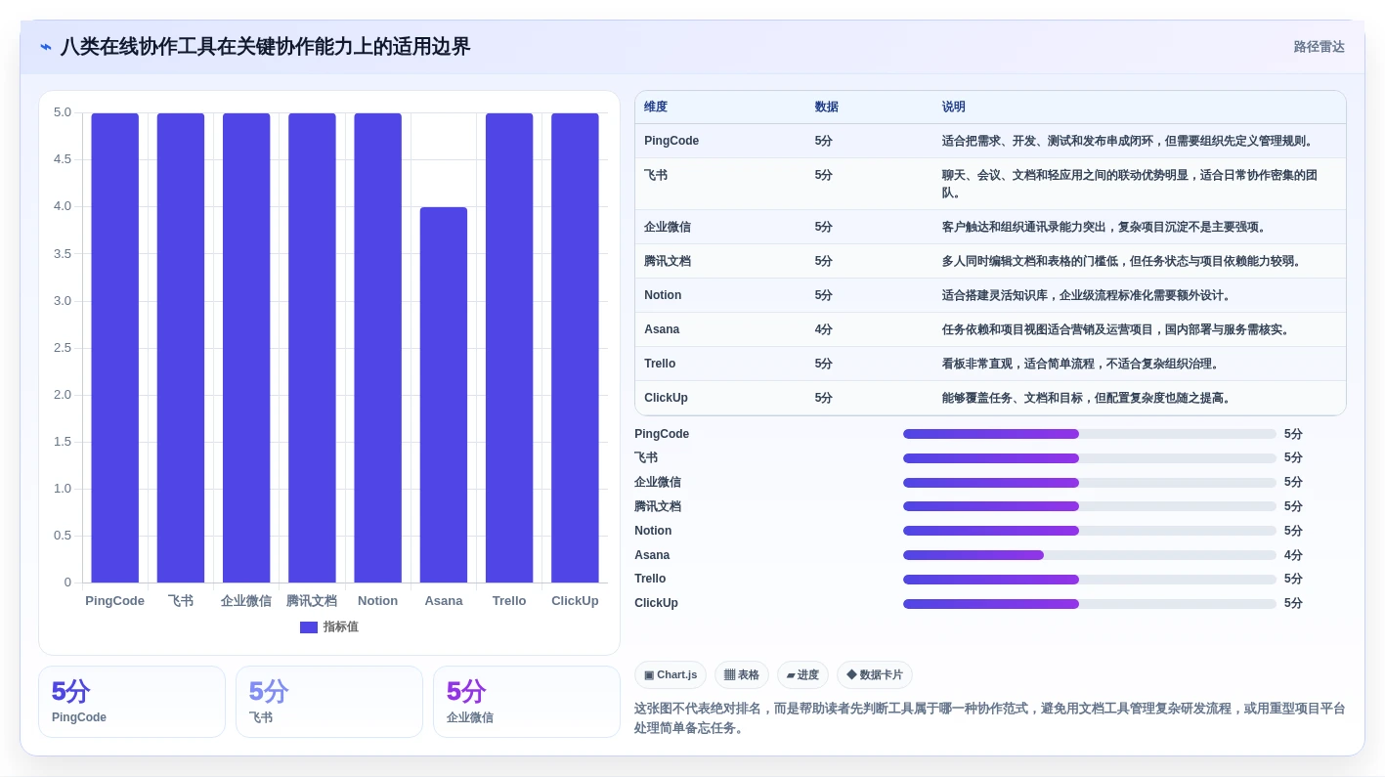This screenshot has width=1385, height=777.
Task: Select the 飞书 row name in table
Action: [656, 175]
